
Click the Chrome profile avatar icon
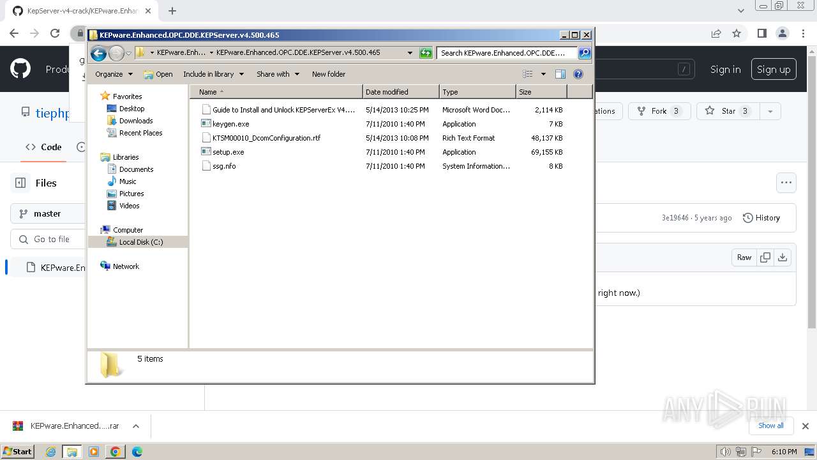coord(783,33)
